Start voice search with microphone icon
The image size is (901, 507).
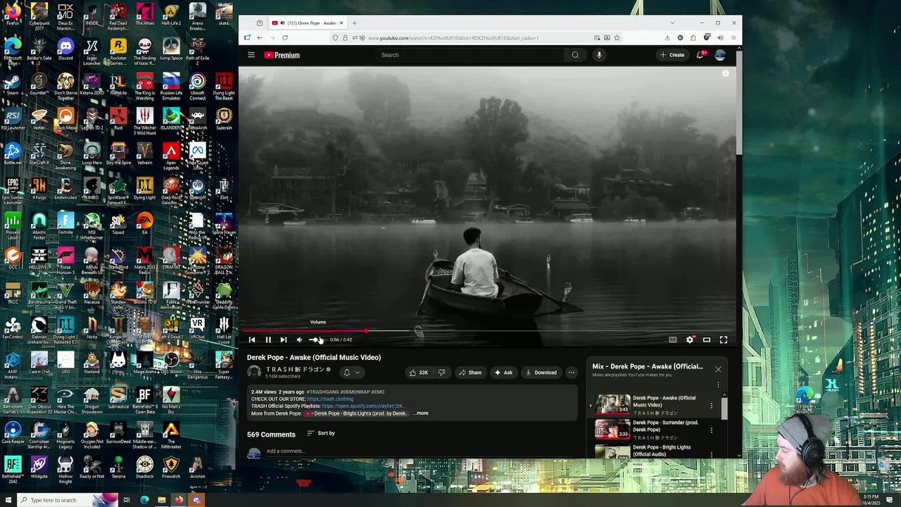pos(599,55)
